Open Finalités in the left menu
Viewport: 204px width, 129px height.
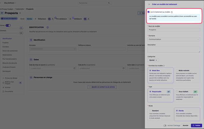tap(6, 43)
